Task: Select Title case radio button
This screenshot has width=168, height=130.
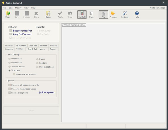Action: point(10,70)
